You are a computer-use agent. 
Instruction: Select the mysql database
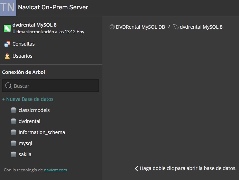(25, 143)
